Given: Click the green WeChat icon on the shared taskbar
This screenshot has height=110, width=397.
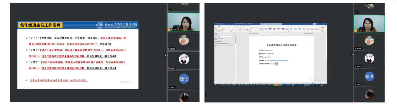Looking at the screenshot, I should [x=275, y=85].
